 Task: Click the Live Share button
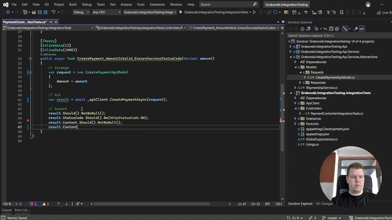pyautogui.click(x=385, y=12)
